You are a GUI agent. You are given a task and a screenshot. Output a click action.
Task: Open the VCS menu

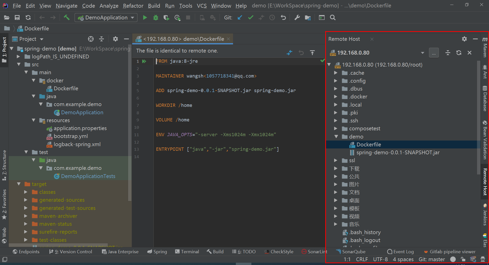201,5
